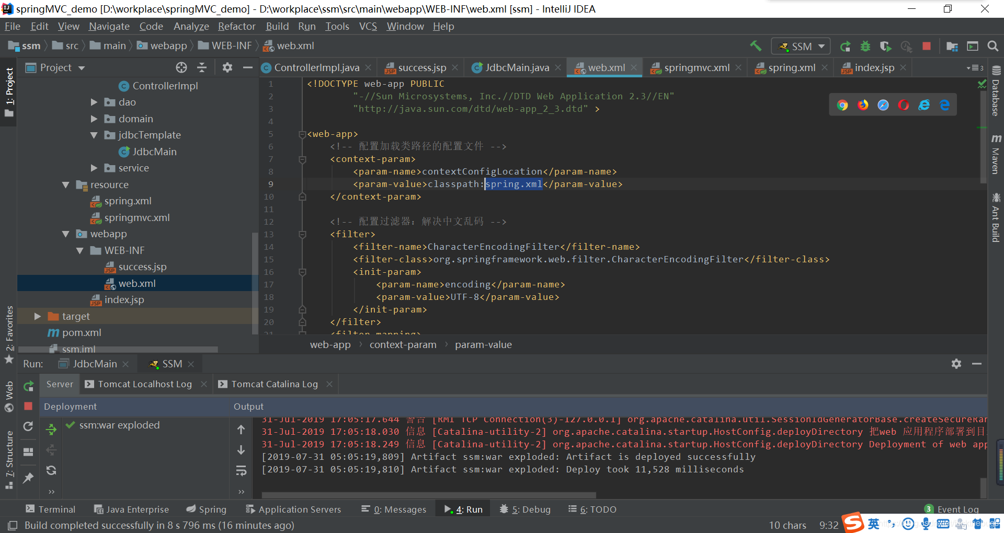Viewport: 1004px width, 533px height.
Task: Expand the dao folder
Action: (94, 102)
